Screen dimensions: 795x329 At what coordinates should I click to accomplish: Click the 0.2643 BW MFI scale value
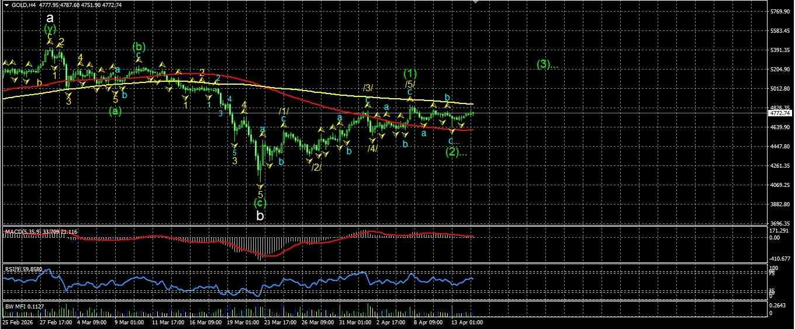click(779, 305)
